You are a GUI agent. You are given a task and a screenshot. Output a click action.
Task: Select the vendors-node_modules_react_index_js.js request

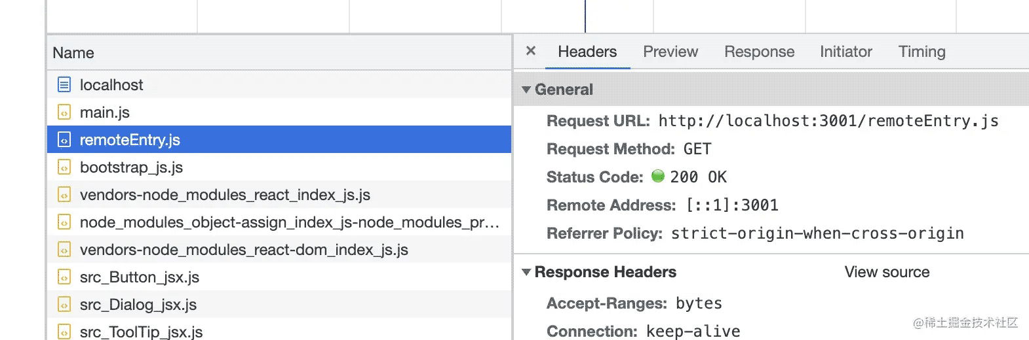(225, 195)
